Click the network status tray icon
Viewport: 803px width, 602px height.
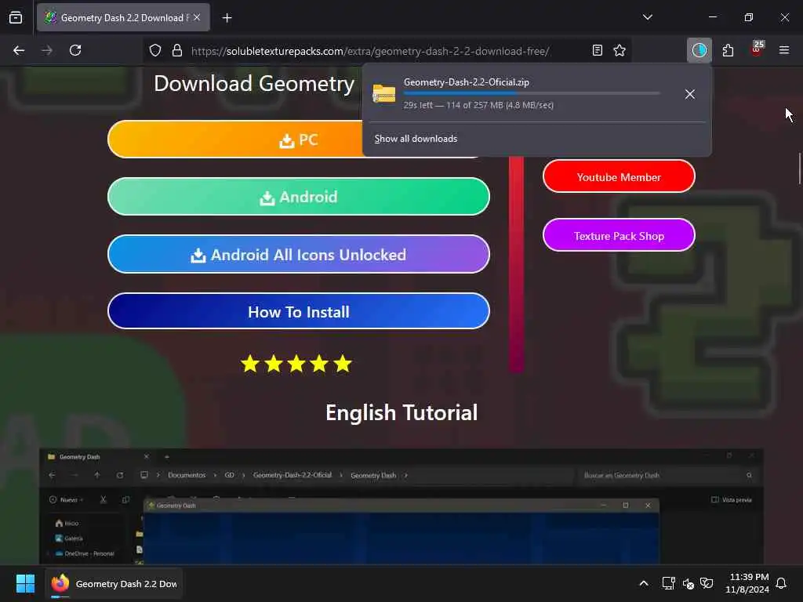668,583
